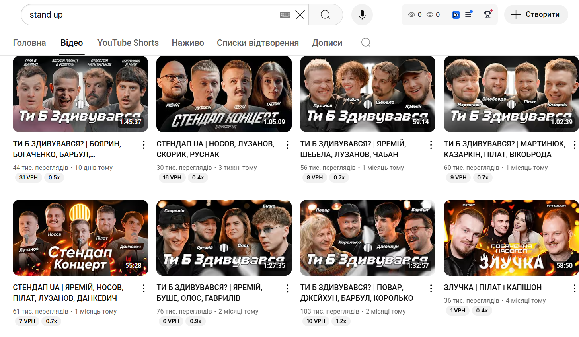579x337 pixels.
Task: Open title 'ТИ Б ЗДИВУВАВСЯ? | ПОВАР, ДЖЕЙХУН'
Action: [x=357, y=293]
